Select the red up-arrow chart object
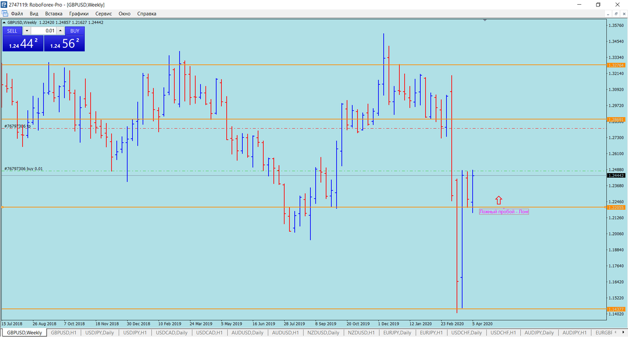This screenshot has height=337, width=628. 499,200
